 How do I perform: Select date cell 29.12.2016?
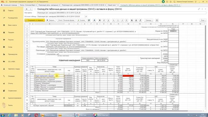pyautogui.click(x=101, y=60)
